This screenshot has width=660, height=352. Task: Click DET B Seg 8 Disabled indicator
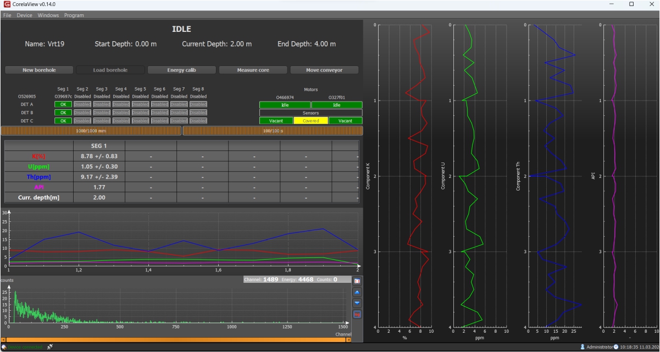pos(198,113)
